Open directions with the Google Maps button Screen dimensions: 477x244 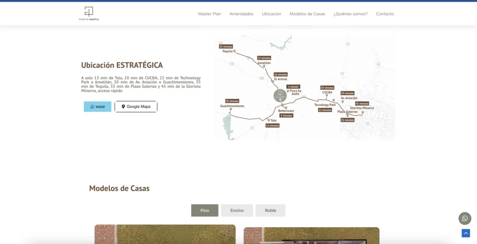(x=136, y=107)
